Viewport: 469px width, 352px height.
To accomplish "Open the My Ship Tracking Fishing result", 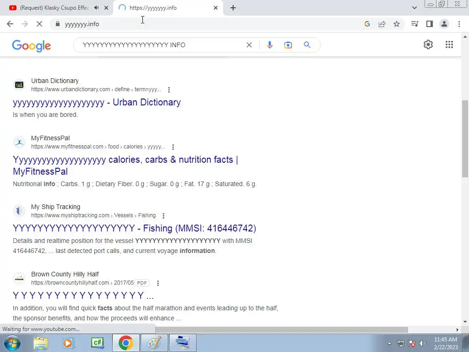I will tap(134, 228).
